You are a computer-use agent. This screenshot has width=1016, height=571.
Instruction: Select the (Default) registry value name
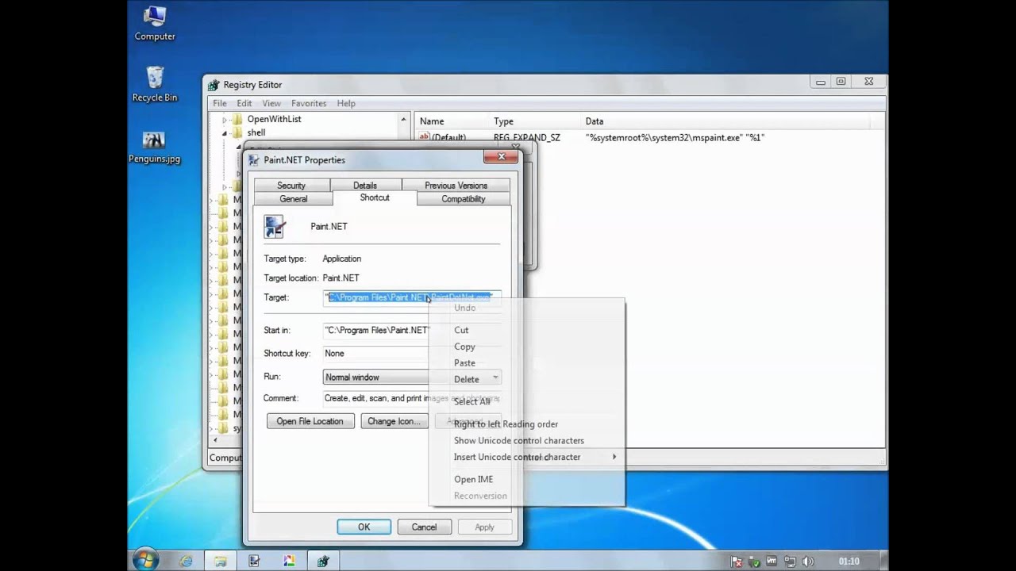448,137
